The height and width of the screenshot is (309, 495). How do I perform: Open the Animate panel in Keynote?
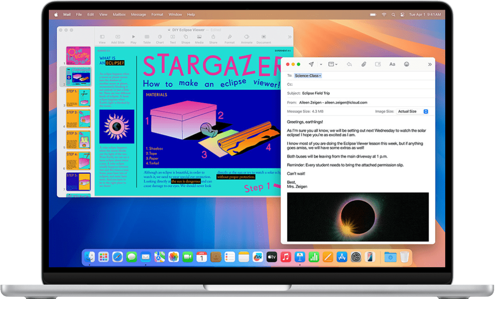point(246,38)
